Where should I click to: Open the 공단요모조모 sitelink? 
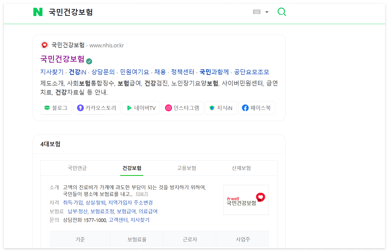[251, 72]
